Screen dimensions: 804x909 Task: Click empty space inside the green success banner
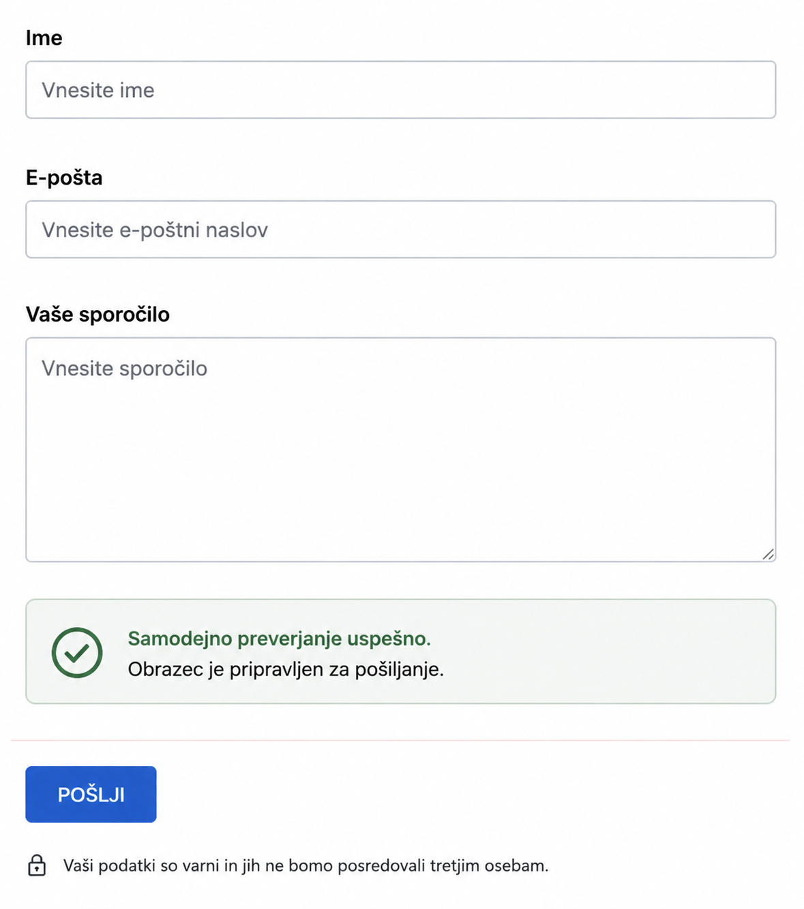607,652
